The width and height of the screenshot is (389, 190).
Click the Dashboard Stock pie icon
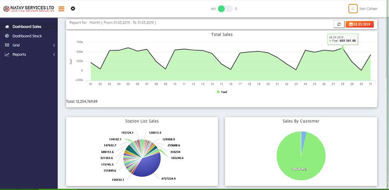point(7,36)
